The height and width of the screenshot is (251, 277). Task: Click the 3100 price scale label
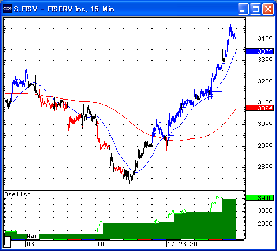[265, 102]
